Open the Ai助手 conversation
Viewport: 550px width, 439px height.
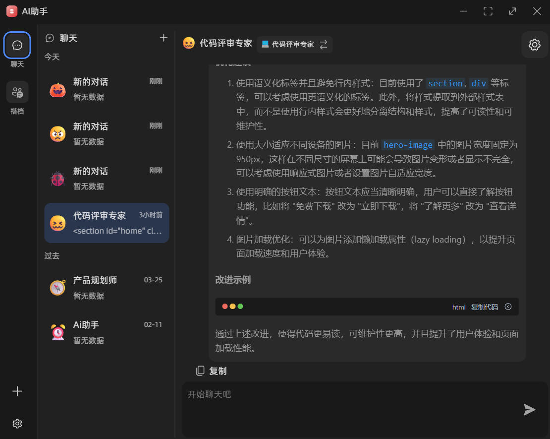click(107, 331)
